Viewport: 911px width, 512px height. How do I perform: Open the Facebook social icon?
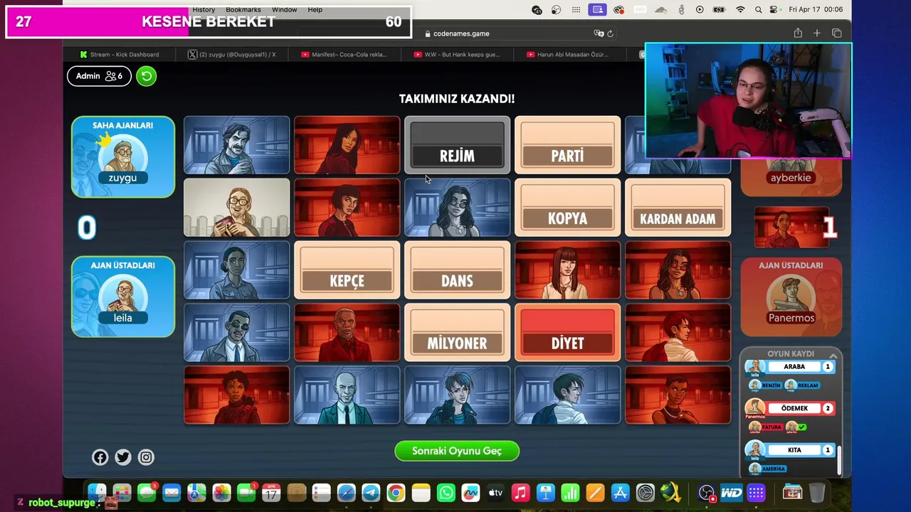pos(100,457)
